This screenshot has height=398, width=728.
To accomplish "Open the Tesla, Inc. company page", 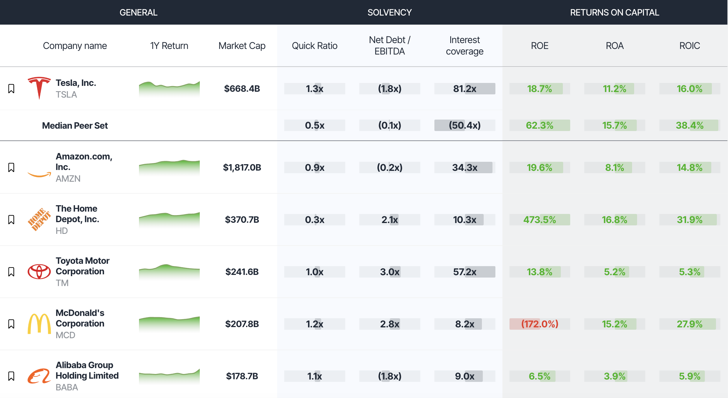I will (x=76, y=83).
